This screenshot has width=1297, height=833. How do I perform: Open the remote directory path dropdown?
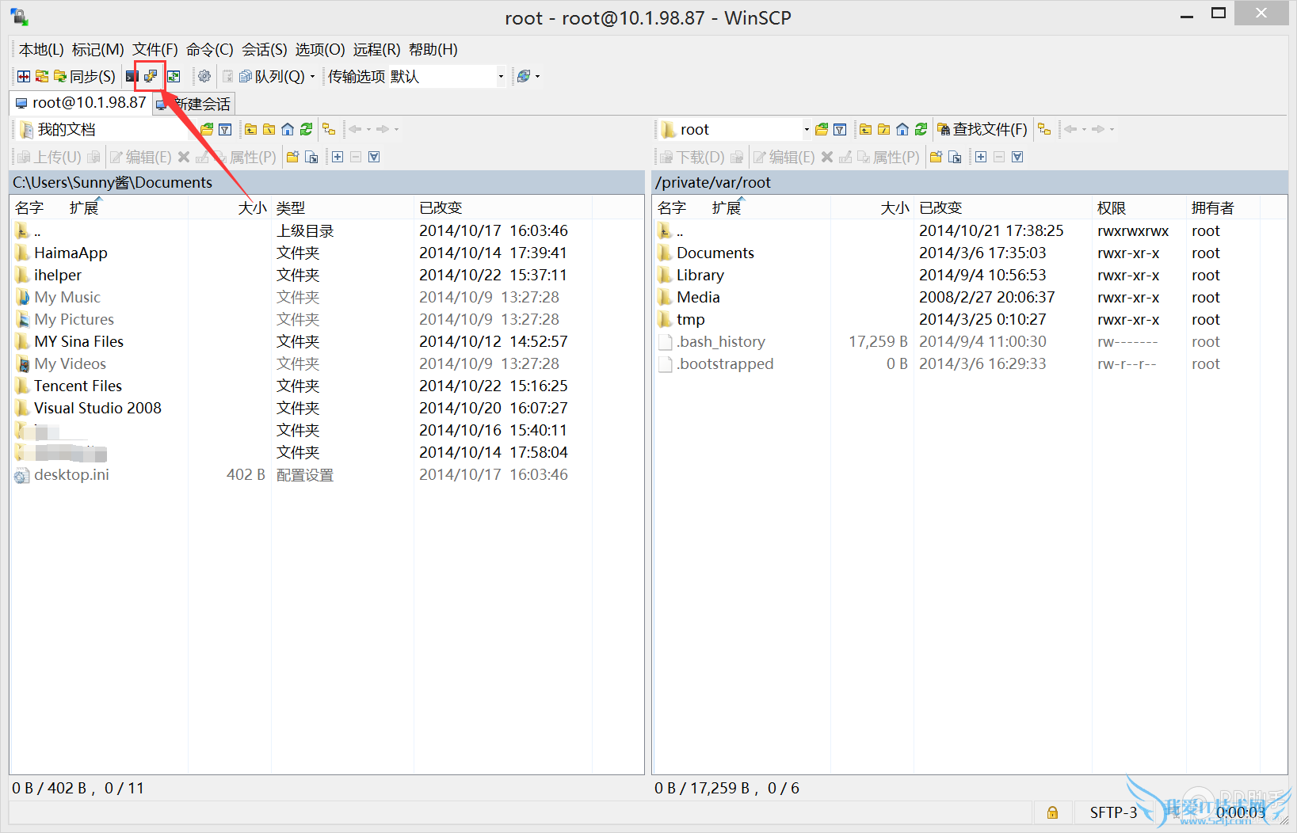pos(806,128)
